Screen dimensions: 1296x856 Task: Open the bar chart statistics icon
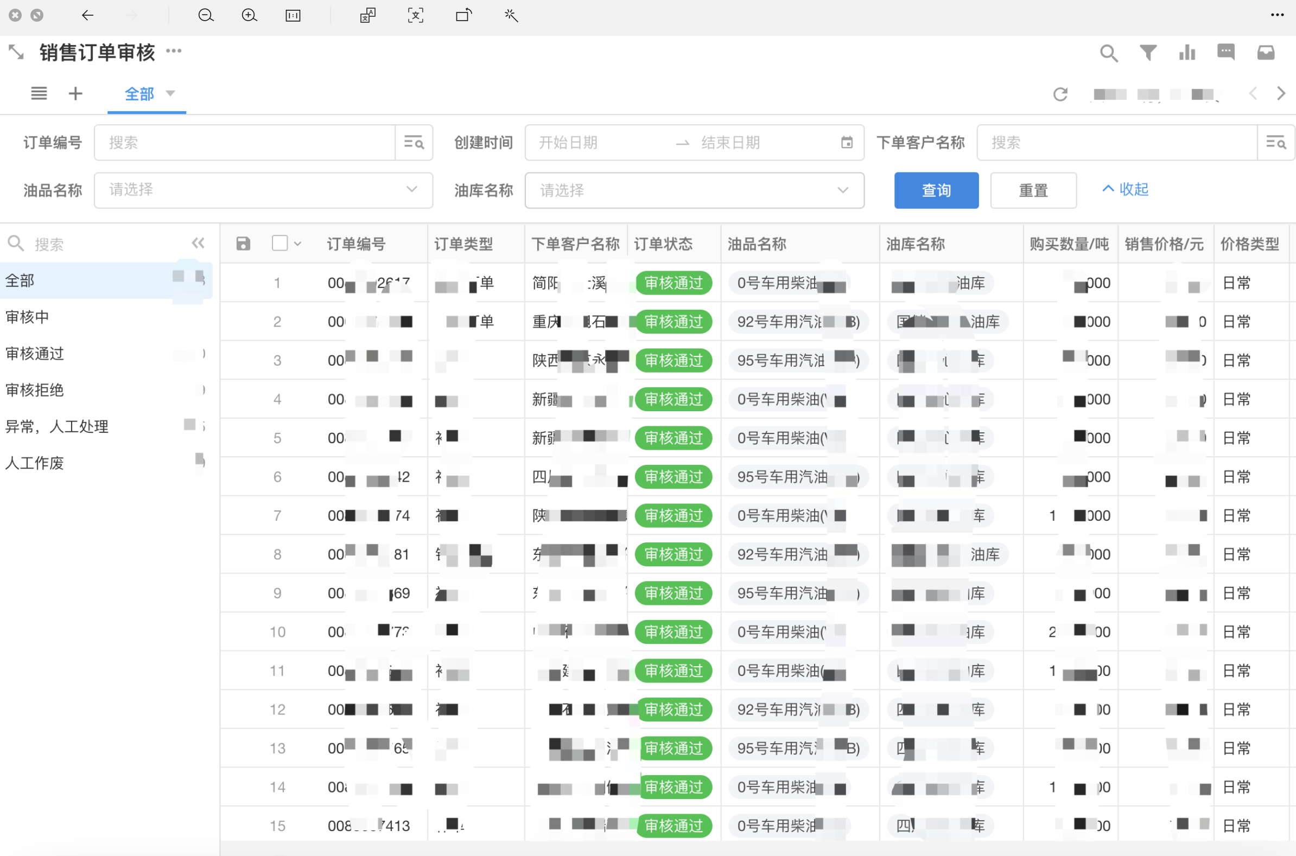pos(1187,53)
